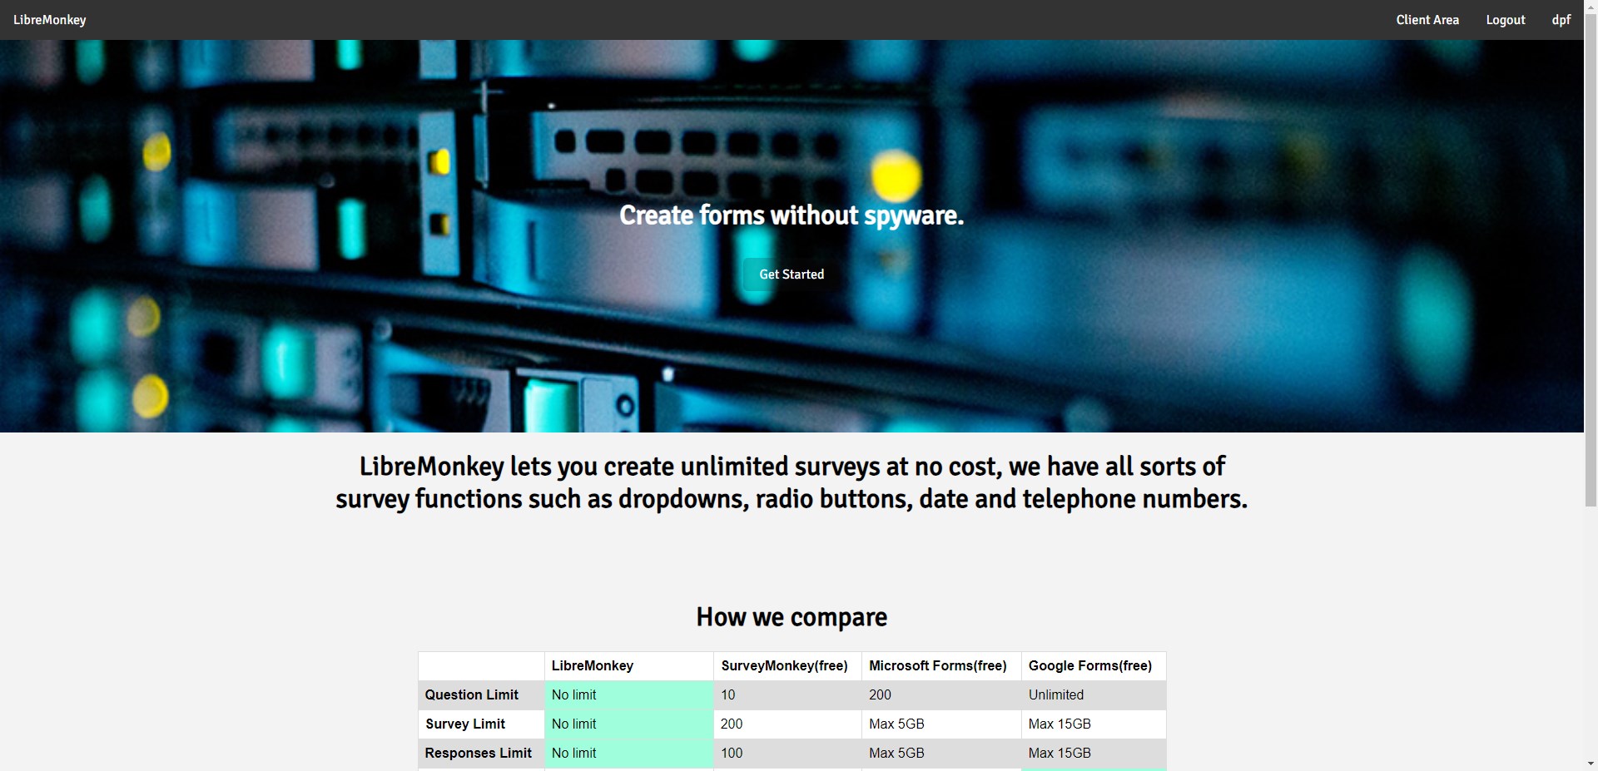Open the LibreMonkey home link
The width and height of the screenshot is (1598, 771).
50,20
